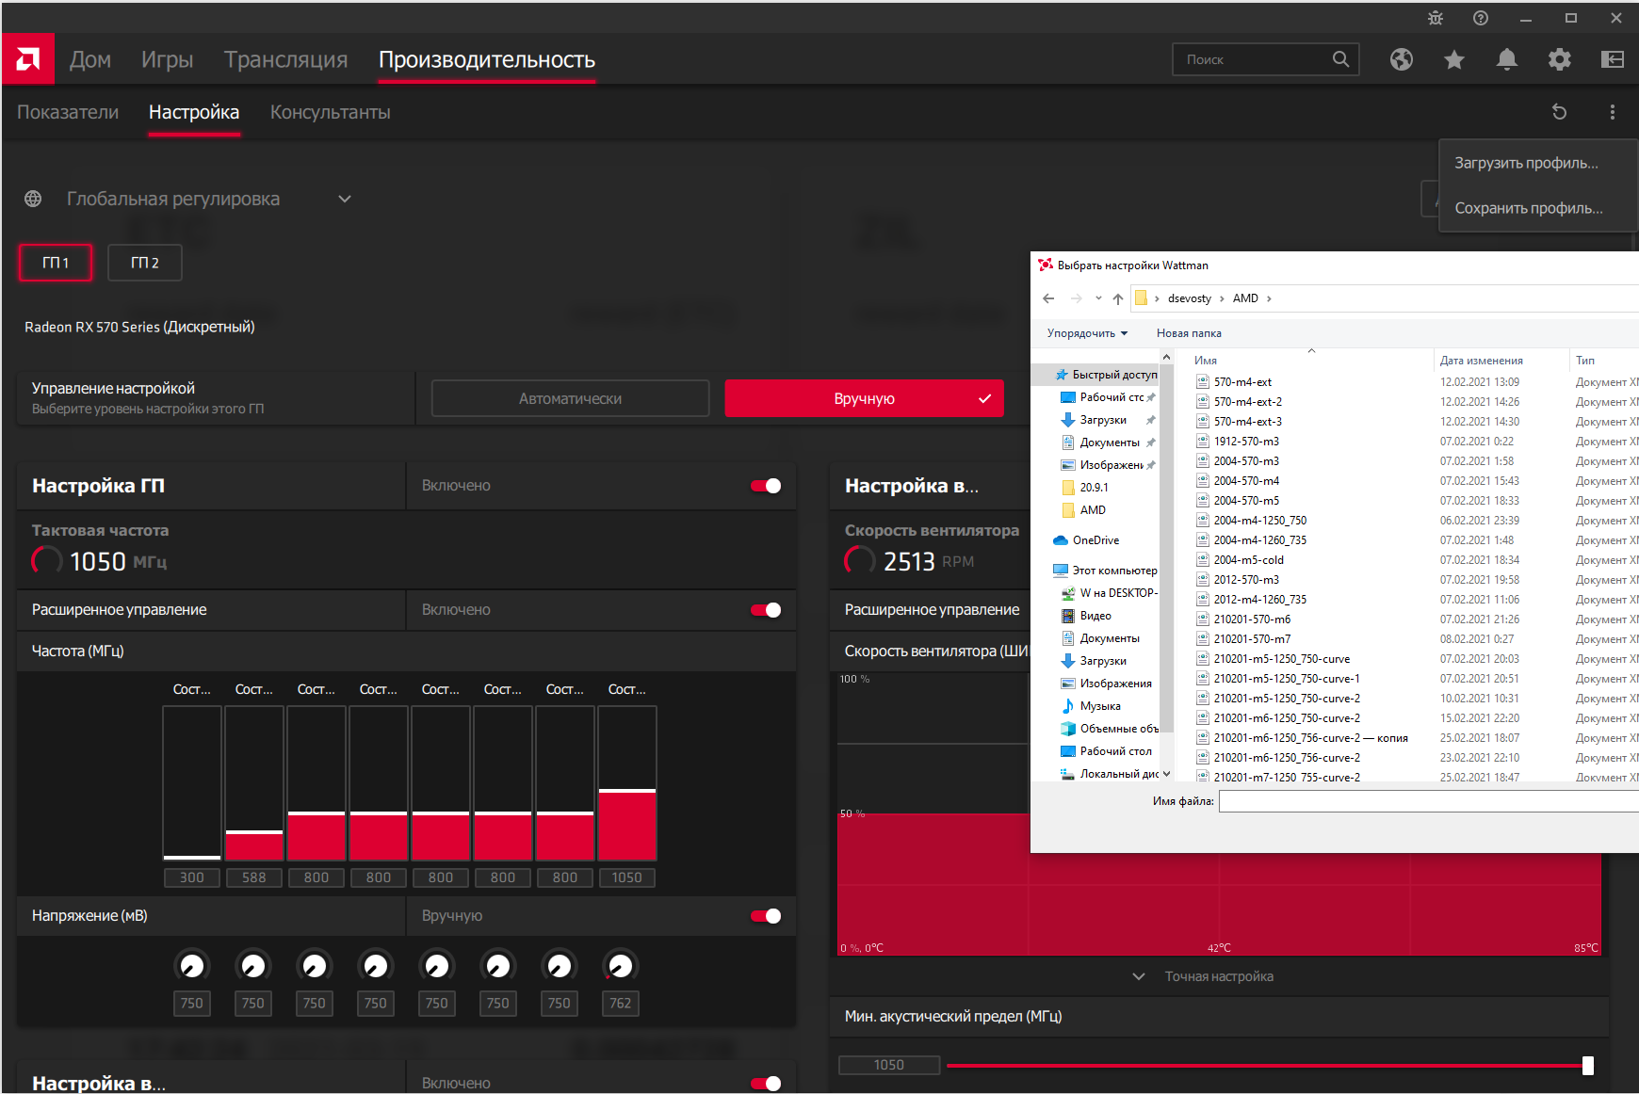Open favorites with the star icon

point(1454,59)
